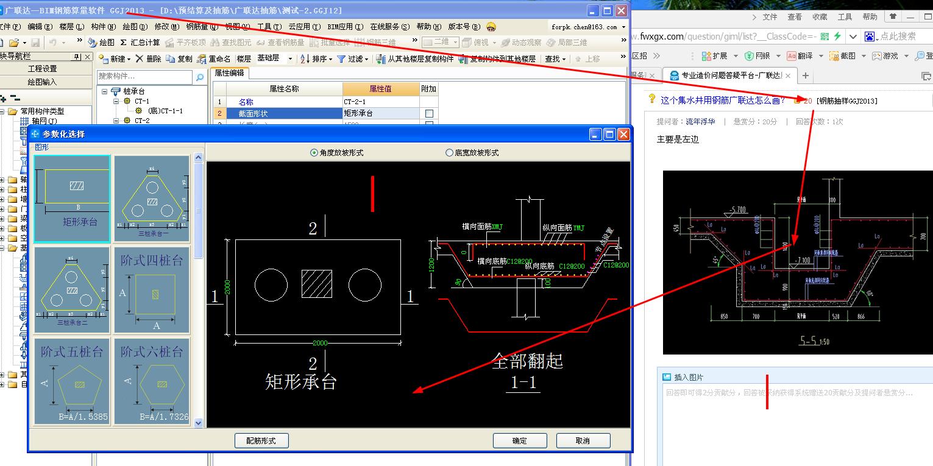Click the browser QR code icon
The image size is (933, 466).
tap(825, 37)
